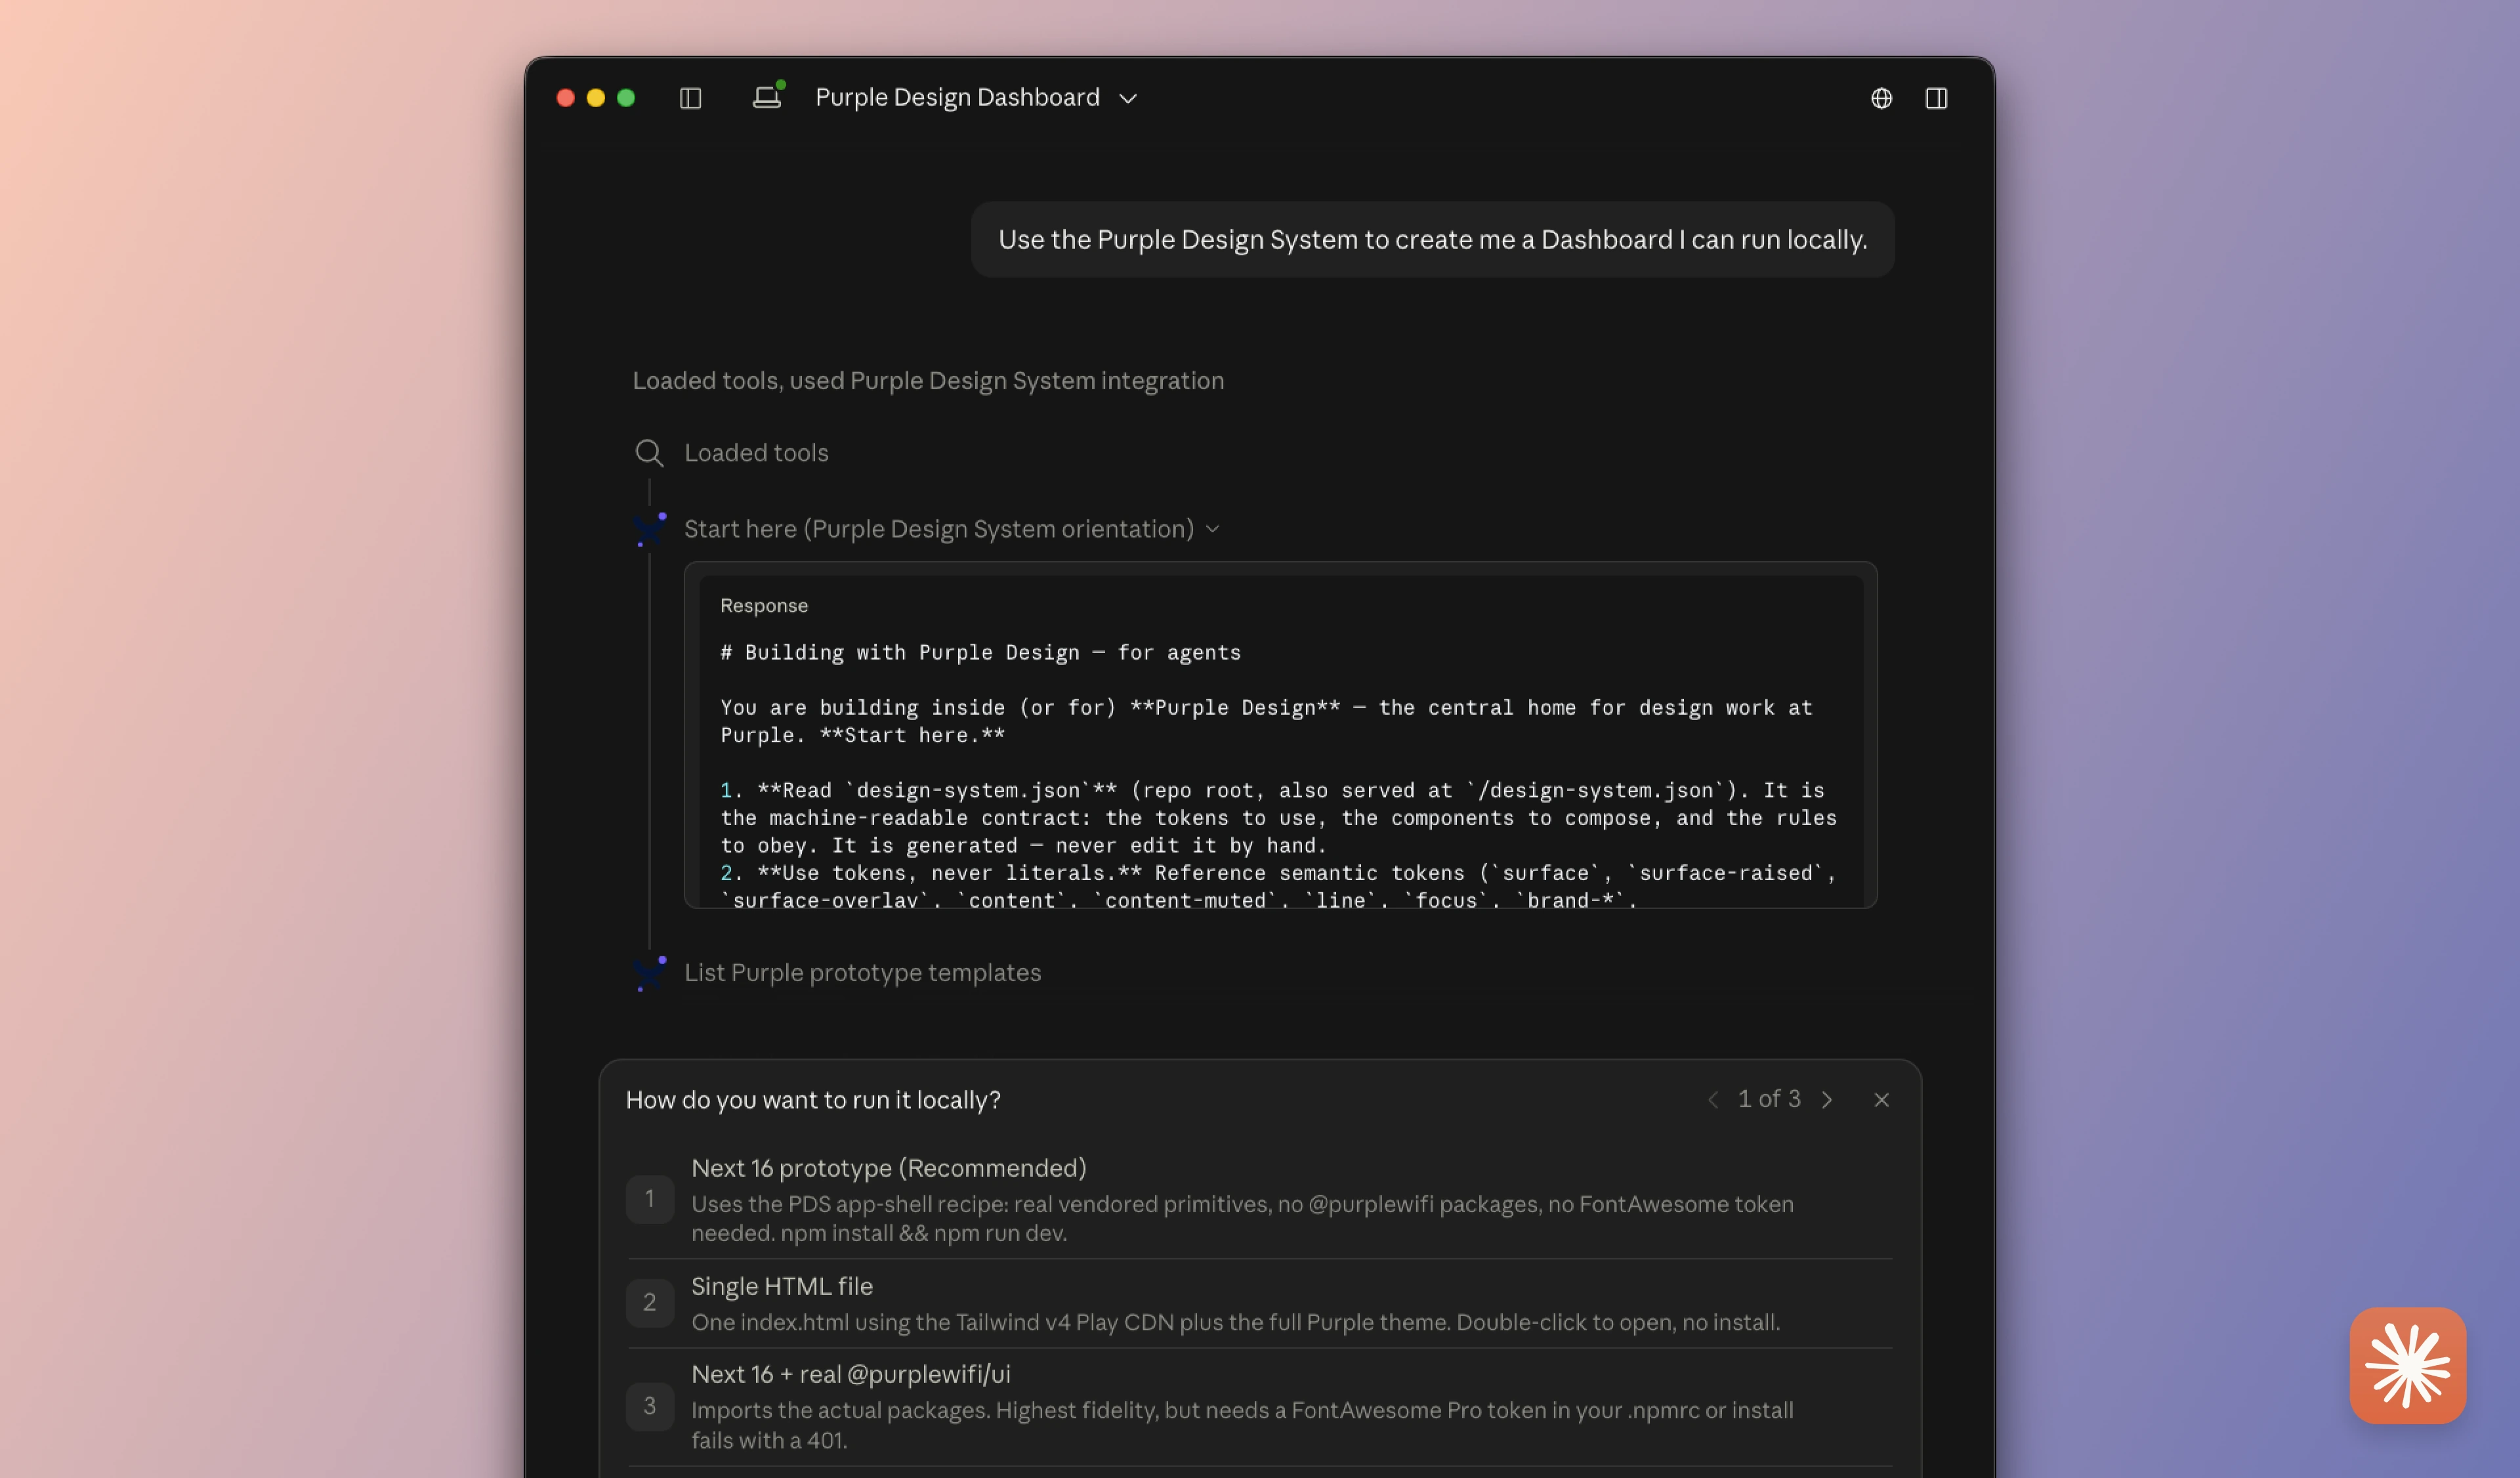Go to the previous question arrow
Screen dimensions: 2520x1478
tap(1713, 1100)
